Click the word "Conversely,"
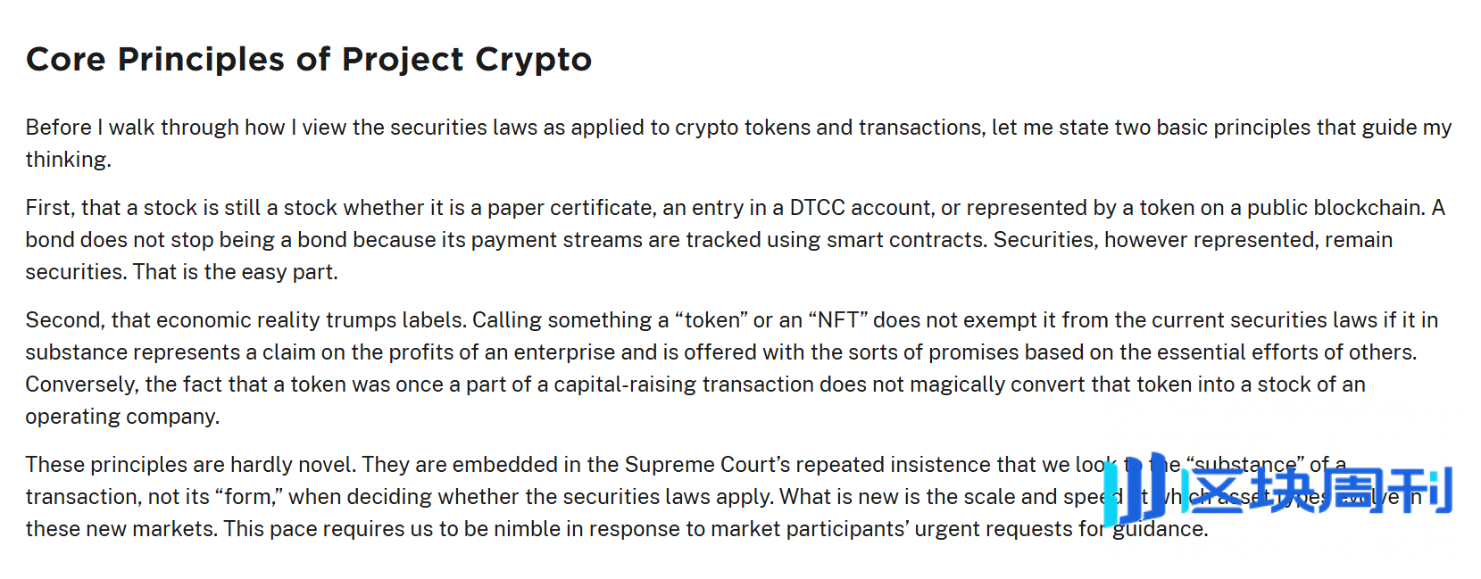Viewport: 1481px width, 579px height. click(x=81, y=385)
